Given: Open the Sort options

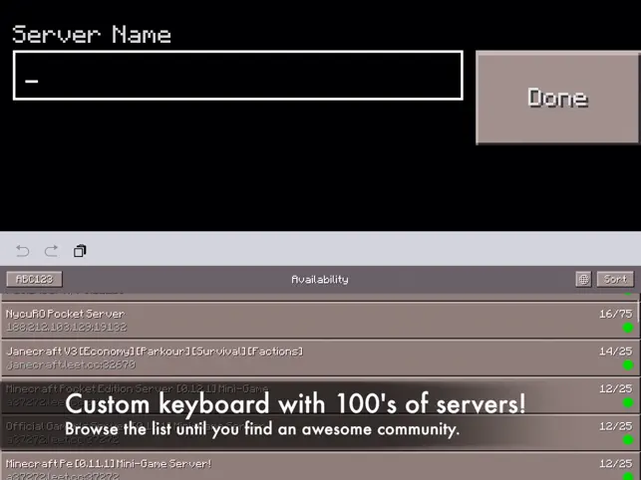Looking at the screenshot, I should 615,280.
